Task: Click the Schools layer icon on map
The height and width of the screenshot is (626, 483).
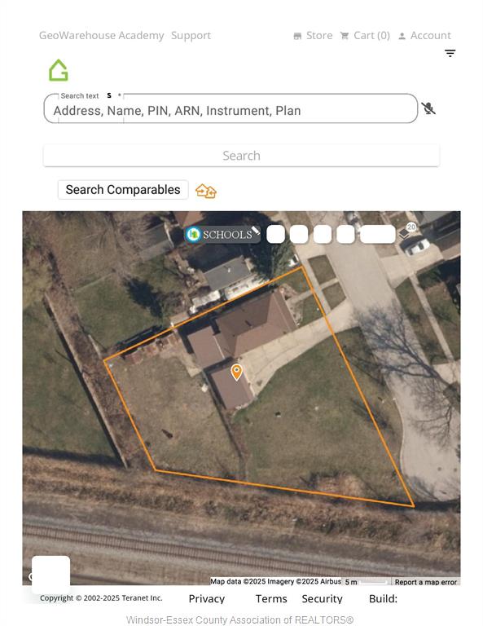Action: [193, 235]
